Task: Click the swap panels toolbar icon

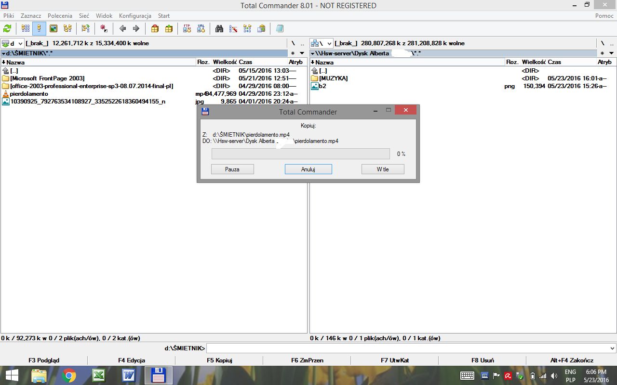Action: point(85,28)
